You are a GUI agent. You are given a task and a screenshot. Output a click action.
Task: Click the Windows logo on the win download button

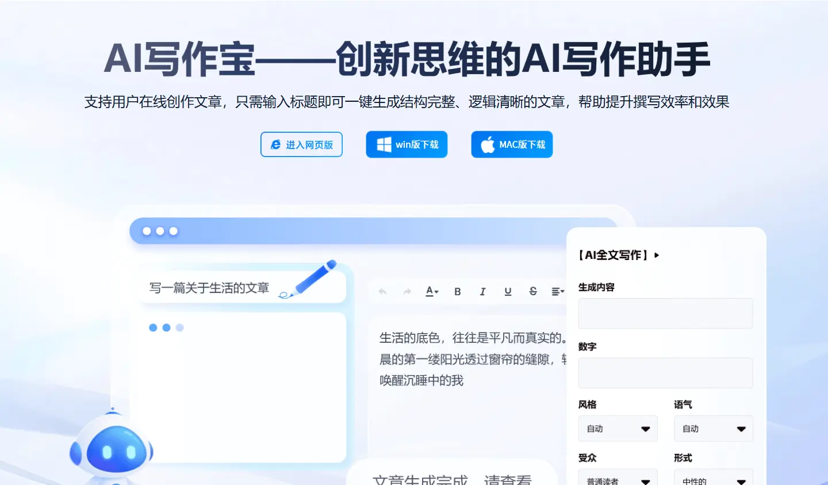pos(384,144)
